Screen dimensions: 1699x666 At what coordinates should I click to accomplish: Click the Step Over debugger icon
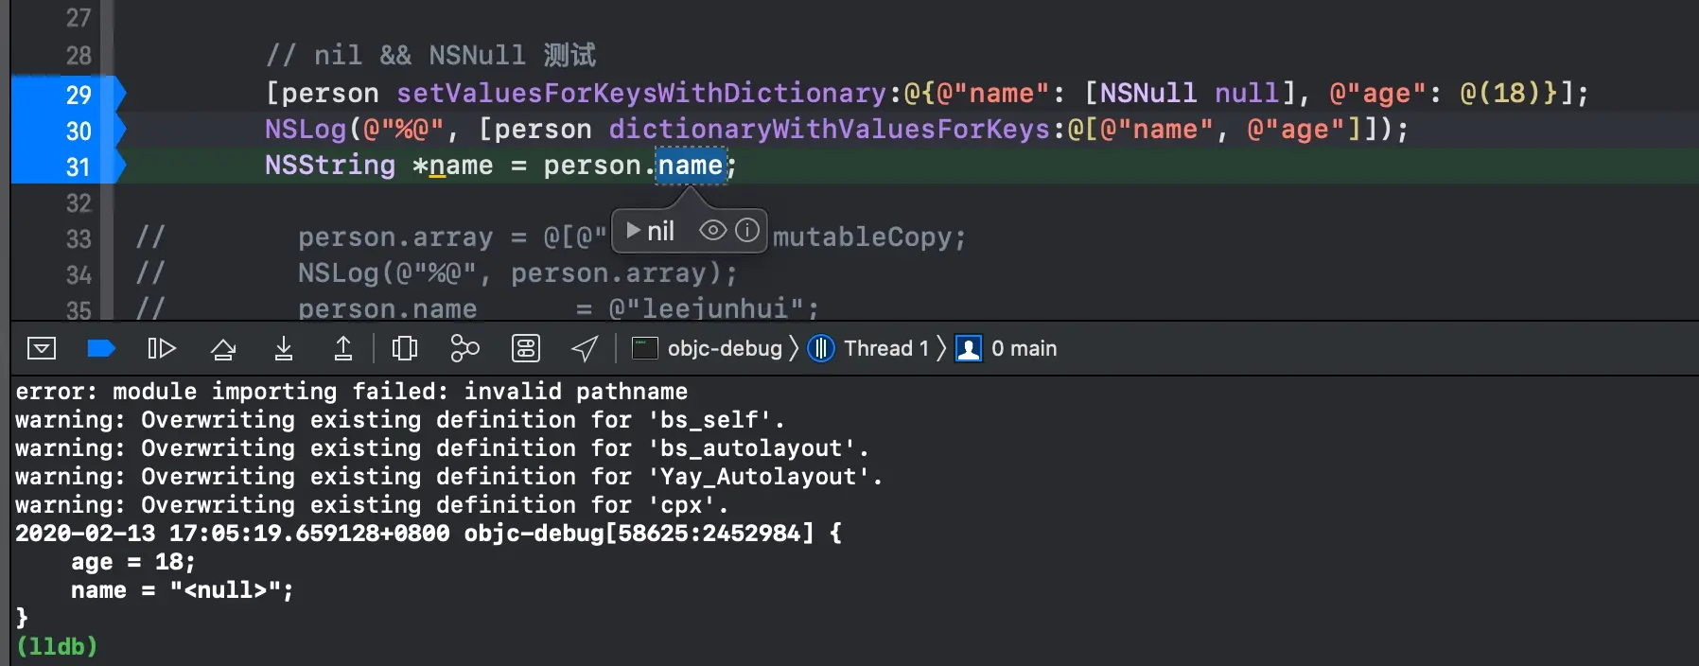223,349
